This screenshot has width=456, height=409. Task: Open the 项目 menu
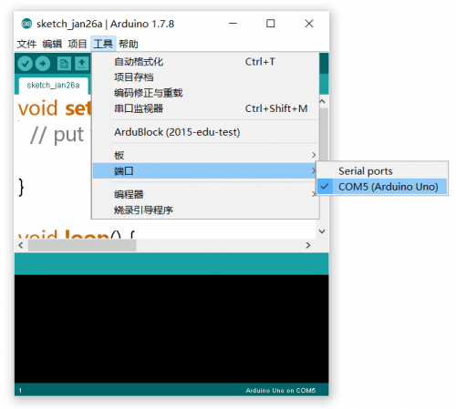[x=78, y=44]
